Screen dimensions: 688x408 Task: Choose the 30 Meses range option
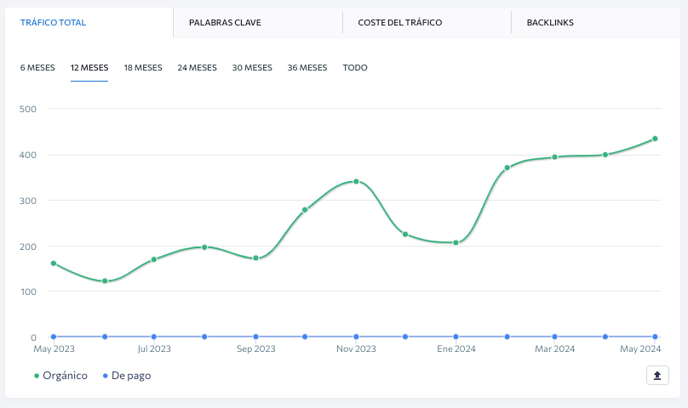tap(252, 68)
